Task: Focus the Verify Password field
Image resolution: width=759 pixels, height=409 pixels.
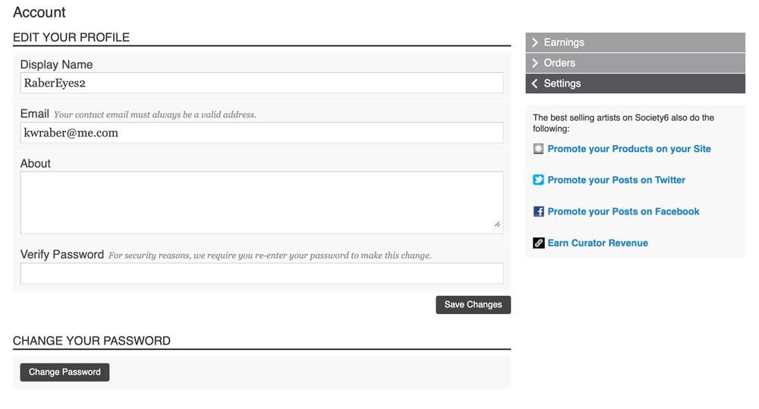Action: tap(262, 273)
